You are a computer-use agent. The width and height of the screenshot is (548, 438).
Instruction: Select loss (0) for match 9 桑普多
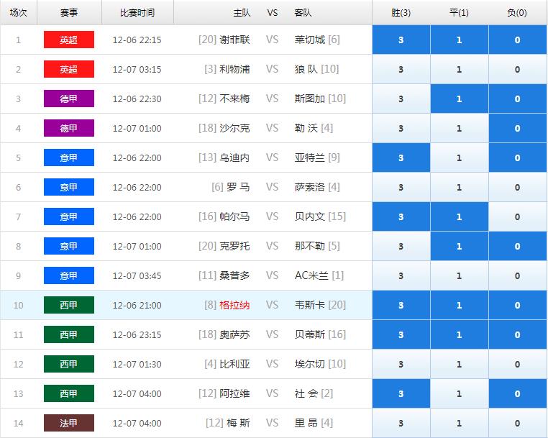tap(517, 275)
